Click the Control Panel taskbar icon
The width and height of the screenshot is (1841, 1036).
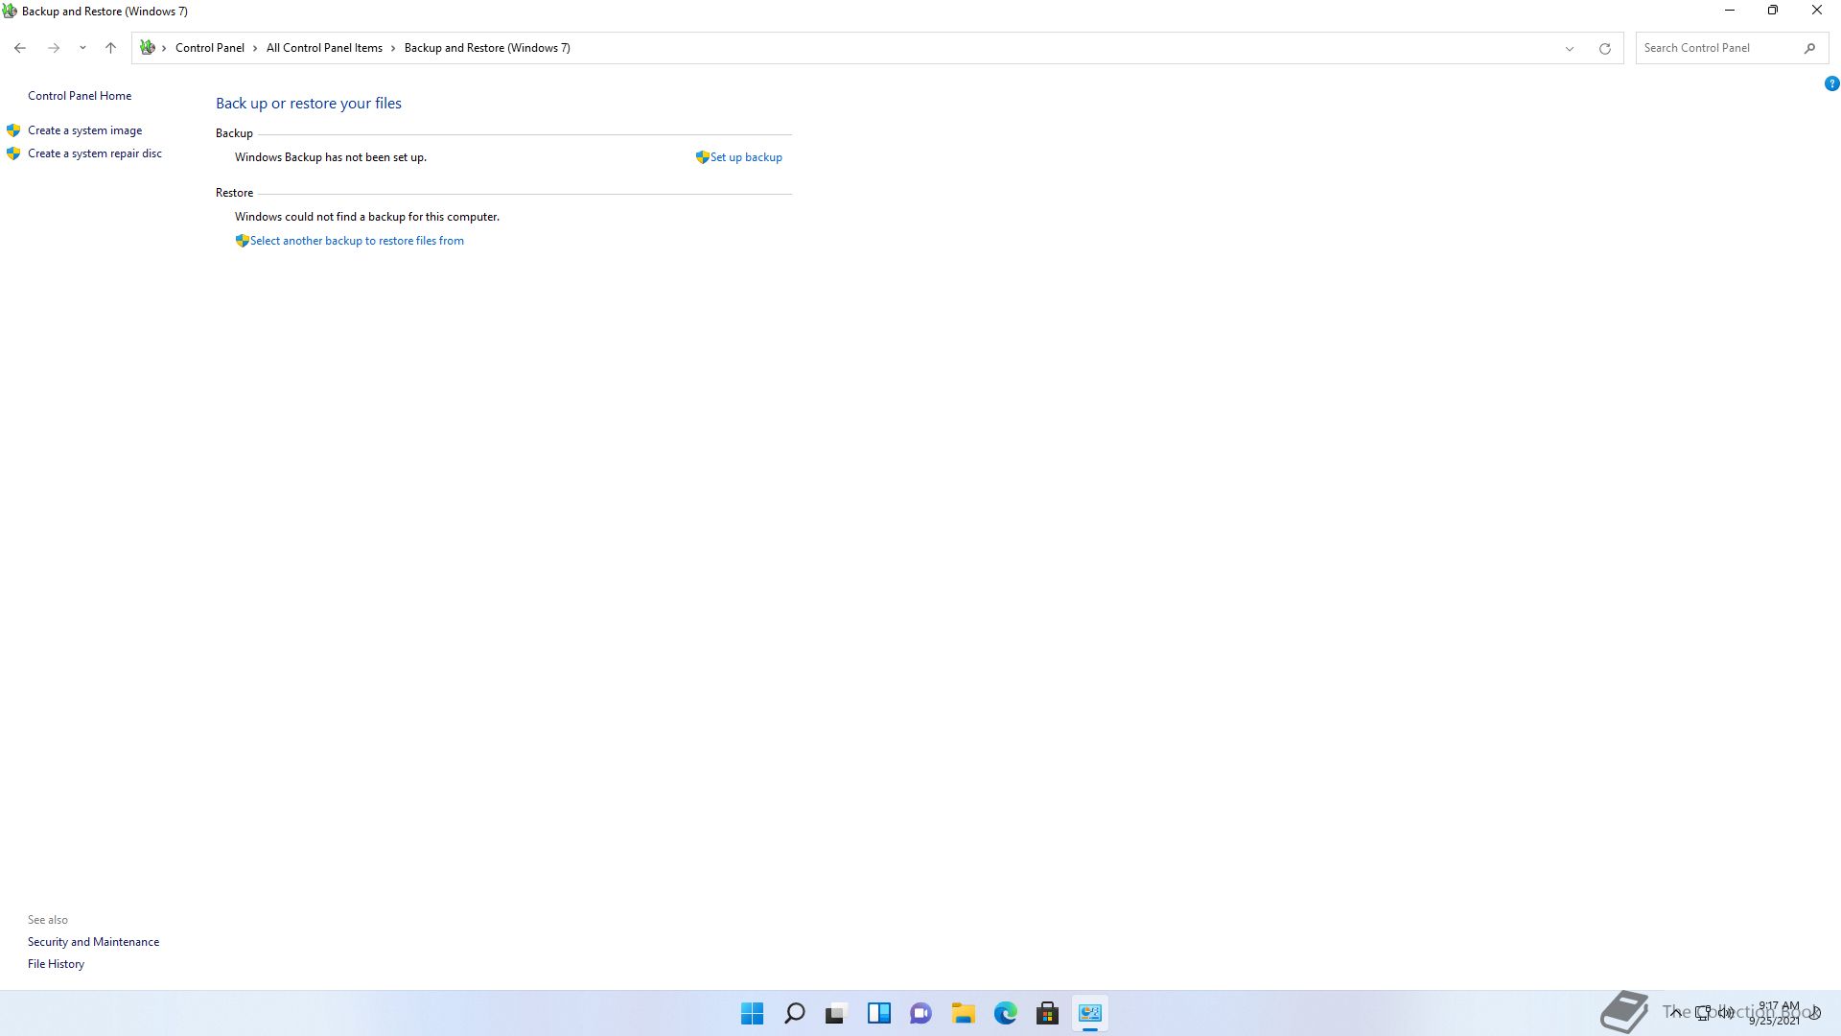pyautogui.click(x=1090, y=1013)
